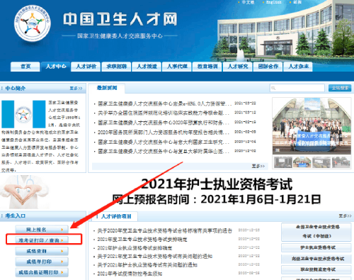Image resolution: width=354 pixels, height=280 pixels.
Task: Click the date 2021-03-22 in news list
Action: click(245, 103)
